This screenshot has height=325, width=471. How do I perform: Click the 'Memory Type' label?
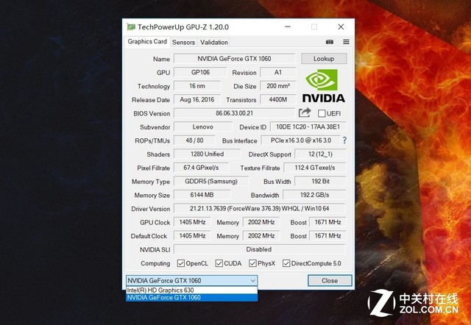coord(151,182)
